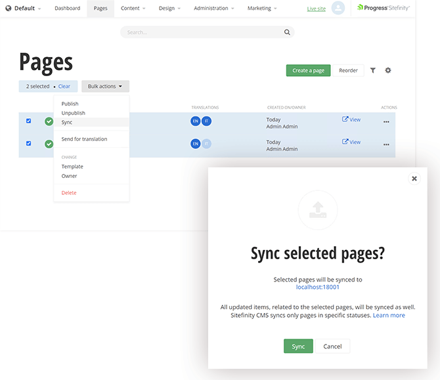Screen dimensions: 440x380
Task: Uncheck the second page checkbox
Action: 28,143
